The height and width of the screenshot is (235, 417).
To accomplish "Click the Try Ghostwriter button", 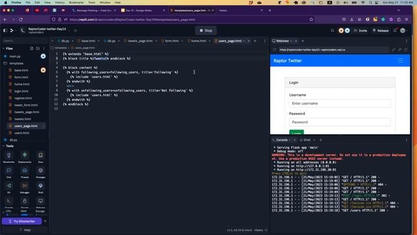I will coord(22,221).
